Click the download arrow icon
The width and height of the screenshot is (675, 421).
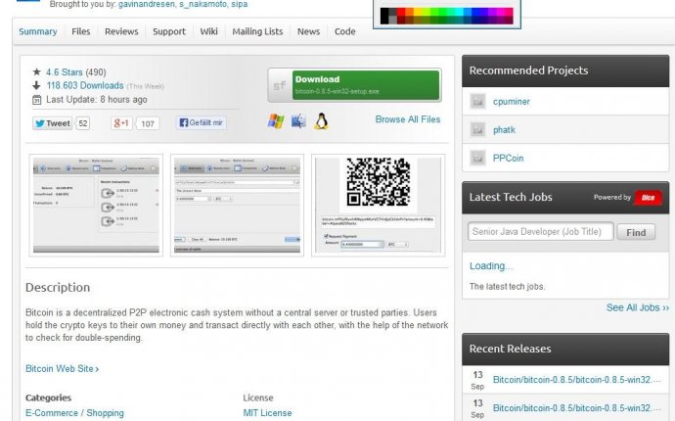(36, 85)
